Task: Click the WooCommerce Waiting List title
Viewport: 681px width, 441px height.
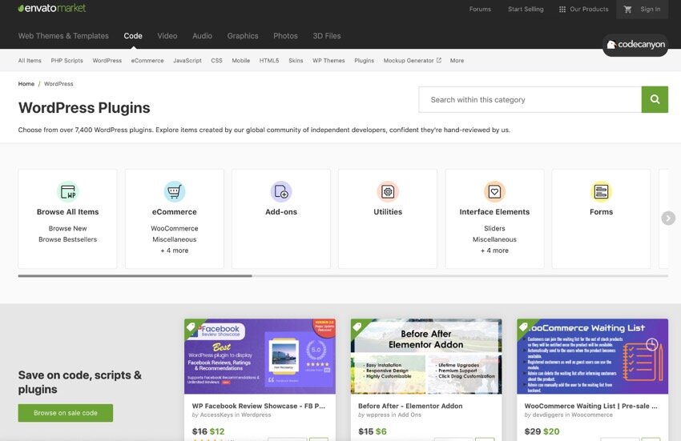Action: pos(591,406)
